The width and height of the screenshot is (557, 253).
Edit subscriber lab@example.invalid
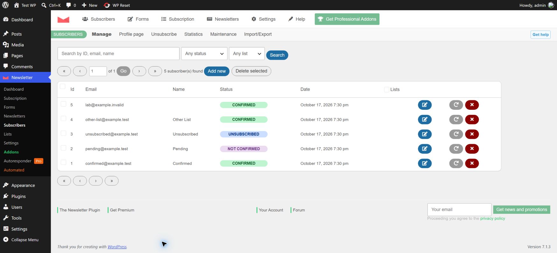425,105
